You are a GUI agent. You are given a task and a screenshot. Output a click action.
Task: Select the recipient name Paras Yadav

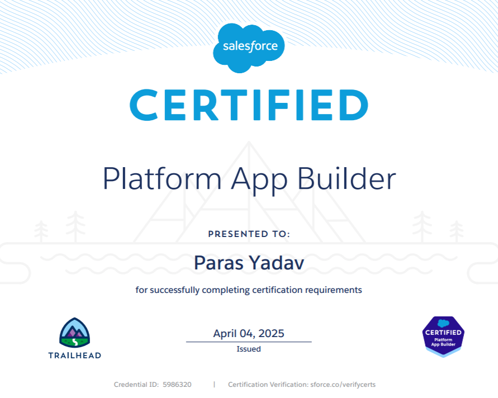249,263
